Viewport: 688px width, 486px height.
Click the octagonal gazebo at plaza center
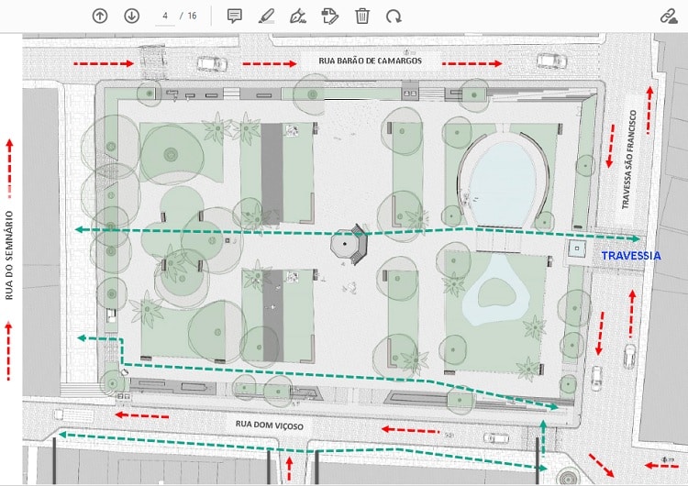(349, 246)
